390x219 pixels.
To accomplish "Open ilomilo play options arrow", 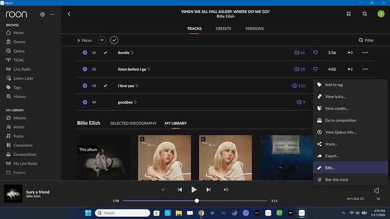I will pos(350,52).
